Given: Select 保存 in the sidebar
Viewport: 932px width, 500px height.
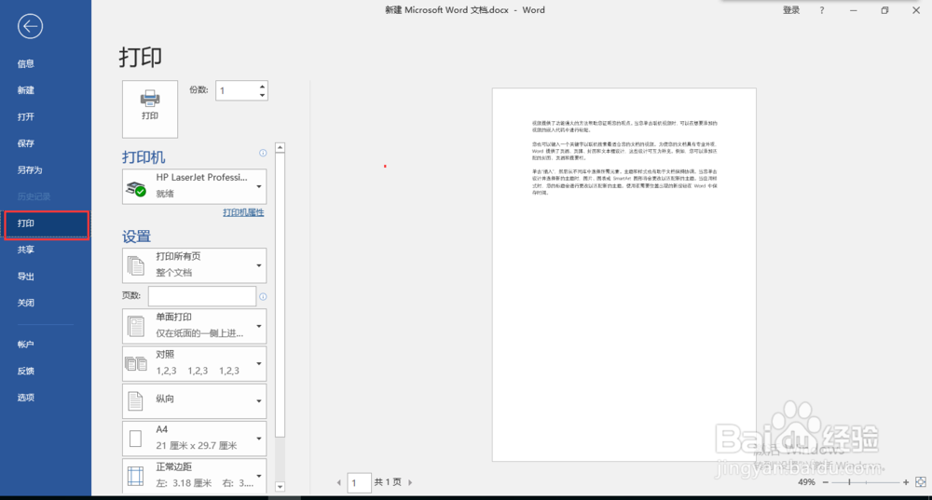Looking at the screenshot, I should [x=25, y=143].
